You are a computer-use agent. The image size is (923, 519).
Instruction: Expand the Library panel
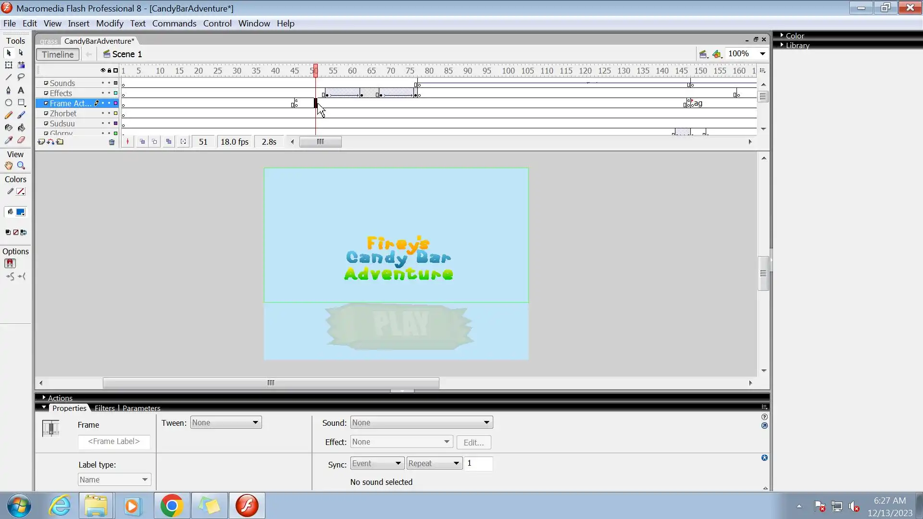pyautogui.click(x=798, y=45)
